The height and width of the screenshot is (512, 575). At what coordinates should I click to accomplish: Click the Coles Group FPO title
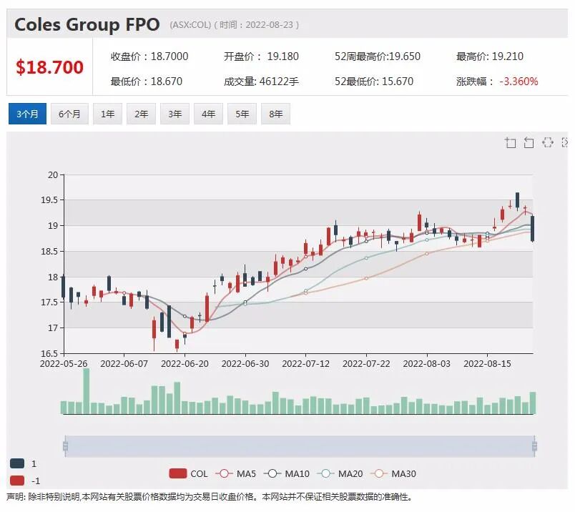87,24
